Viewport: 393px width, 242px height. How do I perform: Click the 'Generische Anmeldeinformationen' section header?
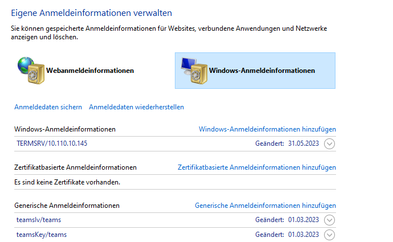coord(67,206)
